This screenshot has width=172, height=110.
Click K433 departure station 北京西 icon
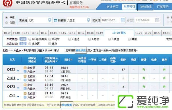click(25, 68)
